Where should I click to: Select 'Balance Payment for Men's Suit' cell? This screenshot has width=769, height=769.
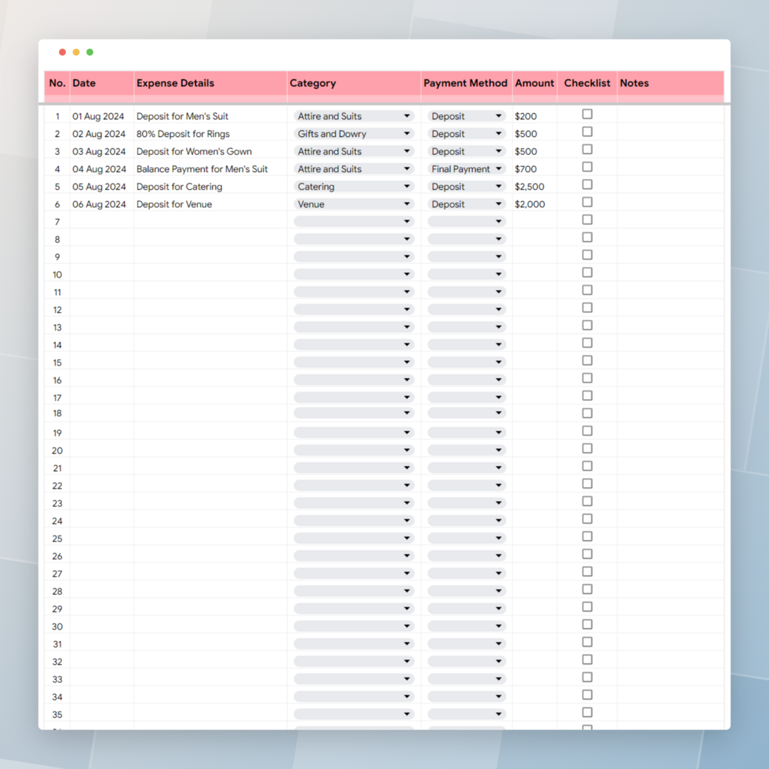(210, 169)
